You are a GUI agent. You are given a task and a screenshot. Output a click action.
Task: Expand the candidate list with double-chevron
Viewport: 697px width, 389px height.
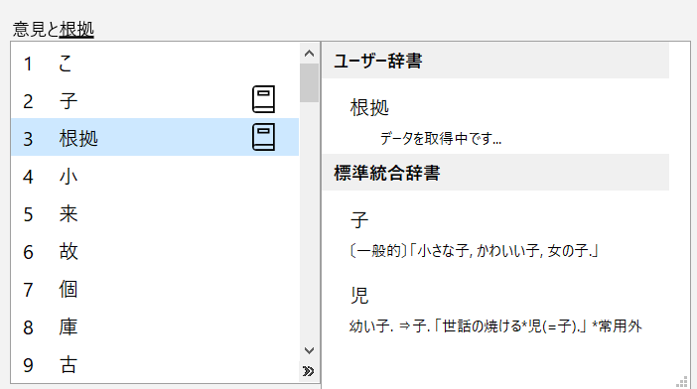point(309,371)
